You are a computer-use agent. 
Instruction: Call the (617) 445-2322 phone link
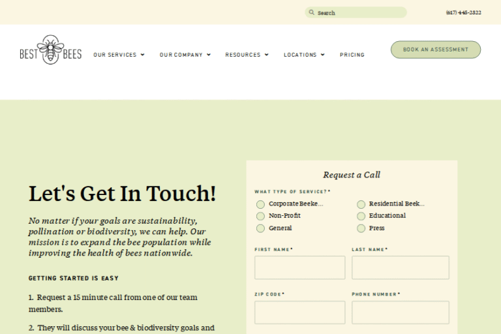point(463,12)
